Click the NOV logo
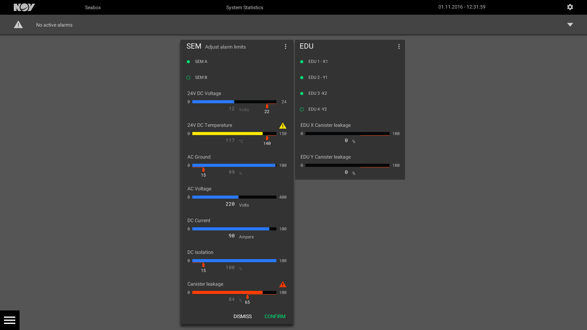Screen dimensions: 587x330 coord(24,7)
